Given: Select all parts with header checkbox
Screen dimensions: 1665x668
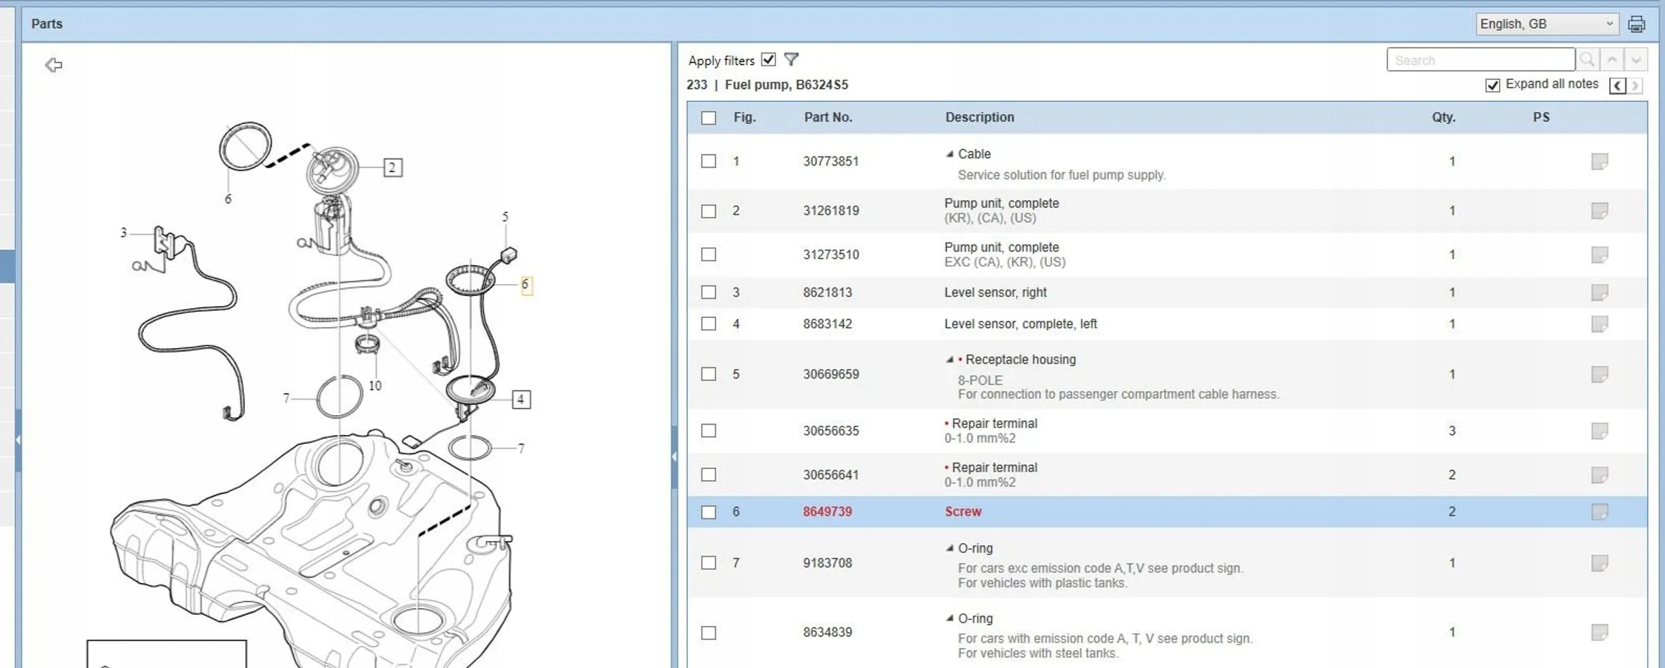Looking at the screenshot, I should pyautogui.click(x=709, y=118).
